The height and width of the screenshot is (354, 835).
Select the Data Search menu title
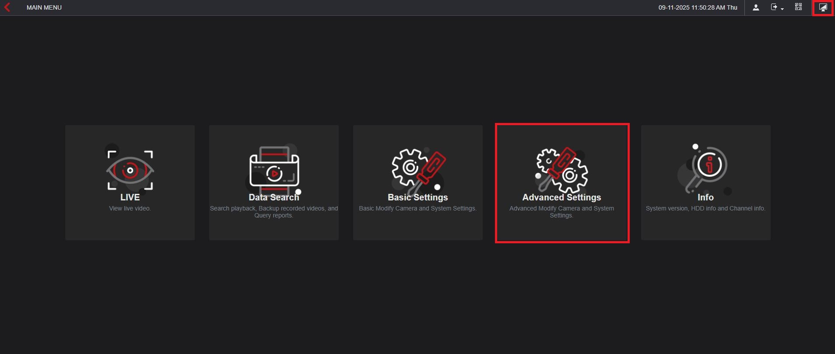[274, 197]
